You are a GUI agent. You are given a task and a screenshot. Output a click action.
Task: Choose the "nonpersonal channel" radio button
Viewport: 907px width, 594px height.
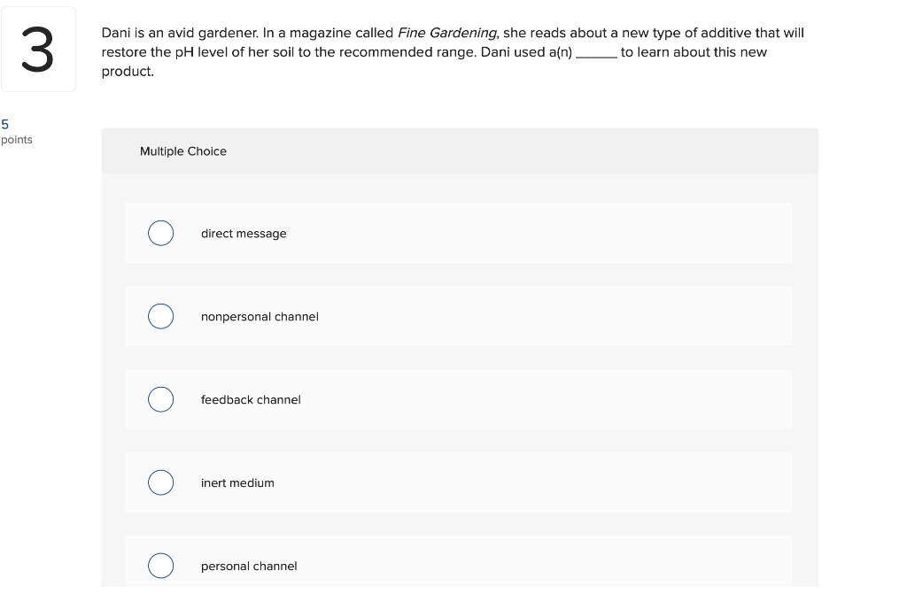click(x=160, y=316)
